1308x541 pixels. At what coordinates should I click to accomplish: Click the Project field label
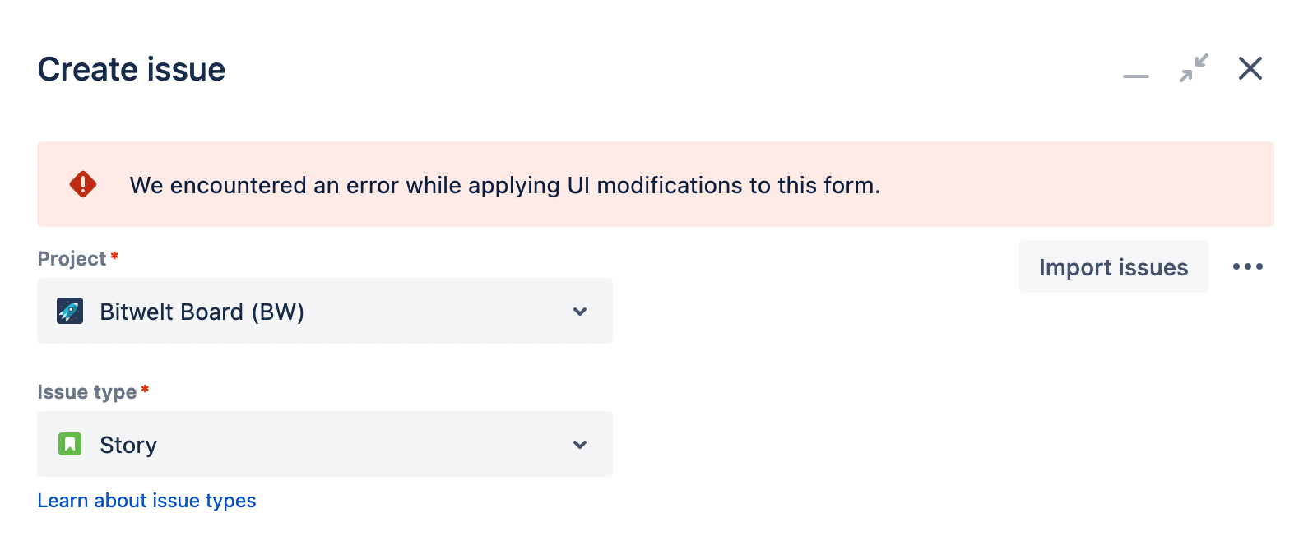point(72,259)
